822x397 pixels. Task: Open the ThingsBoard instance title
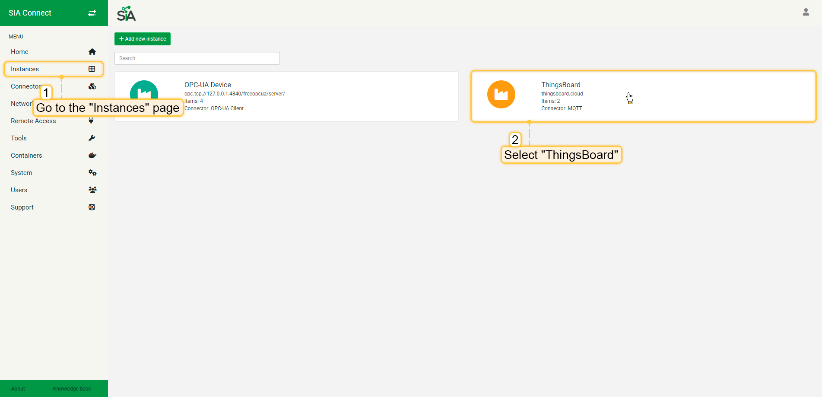(x=561, y=85)
